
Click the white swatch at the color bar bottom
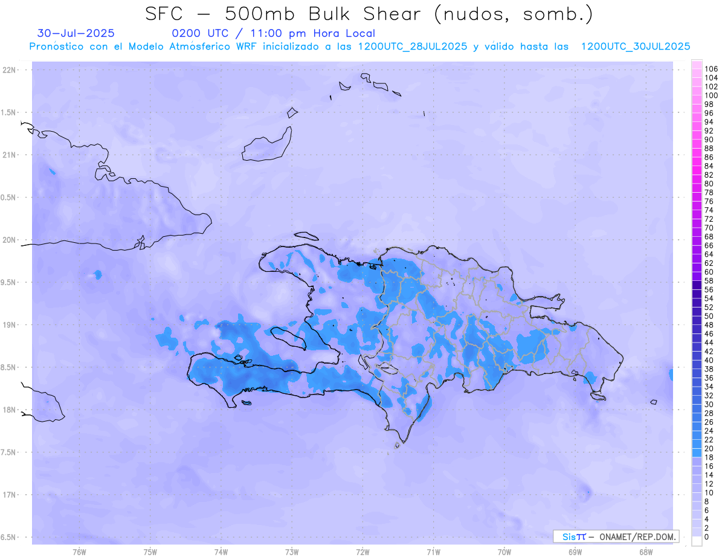tap(697, 541)
